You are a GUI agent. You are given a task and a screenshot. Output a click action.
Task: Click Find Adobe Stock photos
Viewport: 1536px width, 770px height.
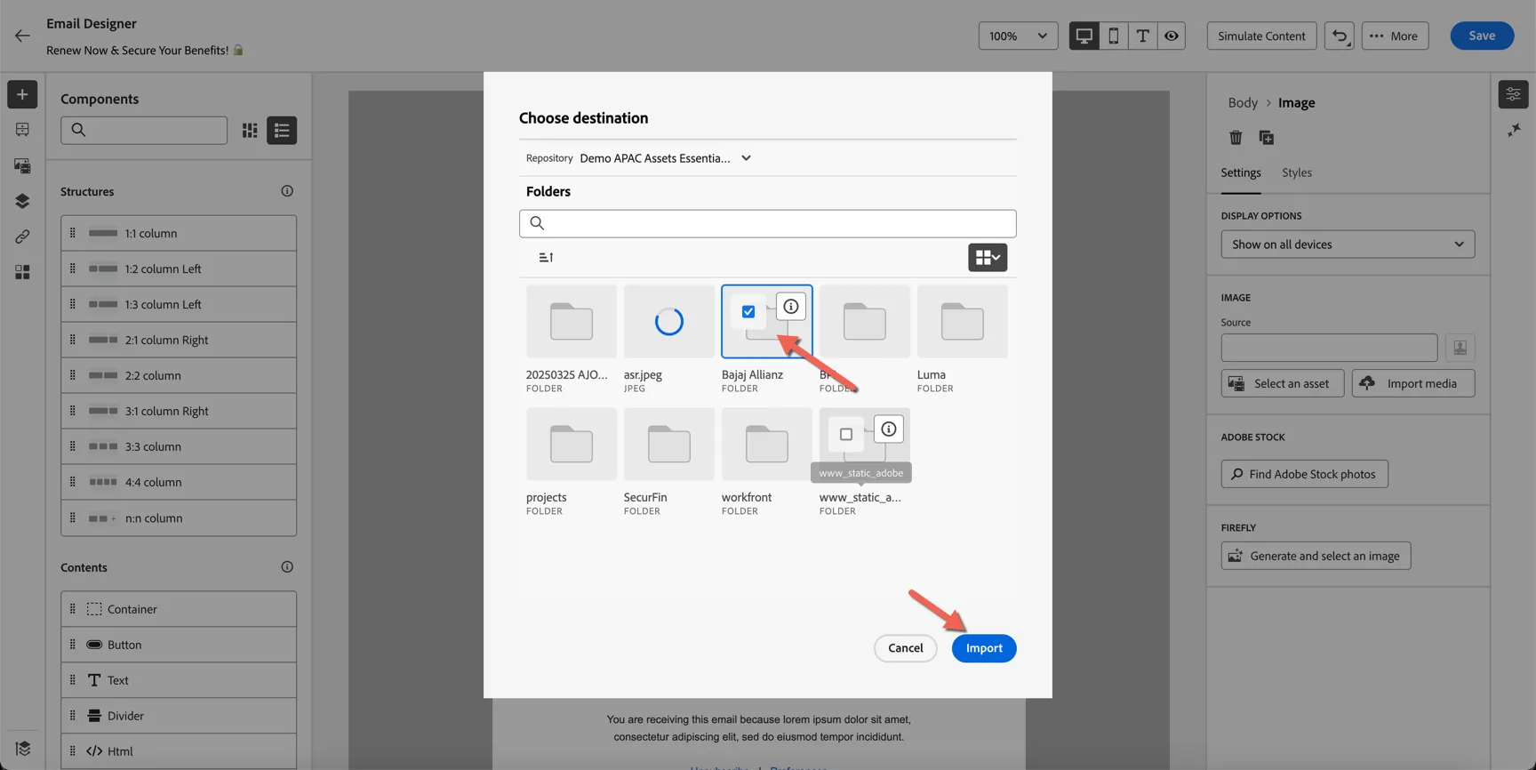(x=1304, y=474)
